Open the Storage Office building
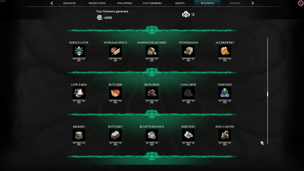Viewport: 304px width, 171px height. point(115,51)
